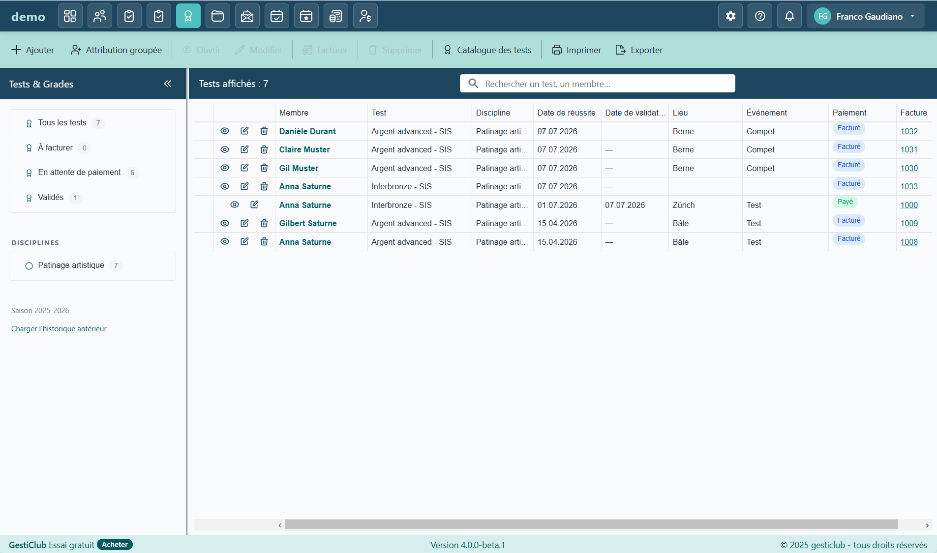Click the green Payé status badge
The image size is (937, 553).
(845, 202)
